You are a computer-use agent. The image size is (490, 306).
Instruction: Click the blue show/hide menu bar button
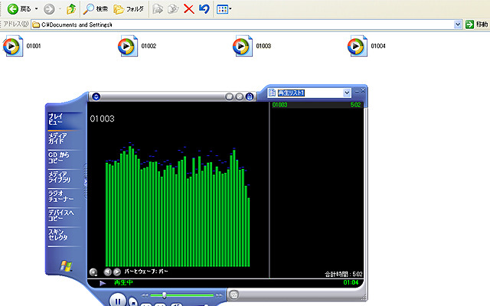point(96,96)
